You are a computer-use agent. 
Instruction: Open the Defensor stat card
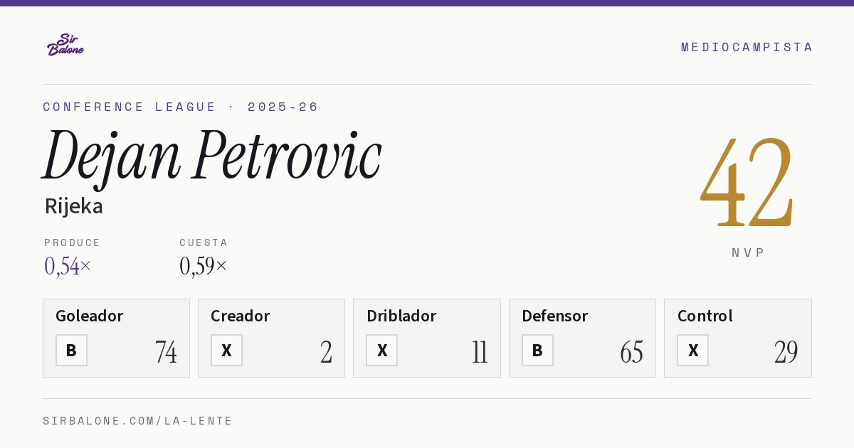tap(582, 338)
